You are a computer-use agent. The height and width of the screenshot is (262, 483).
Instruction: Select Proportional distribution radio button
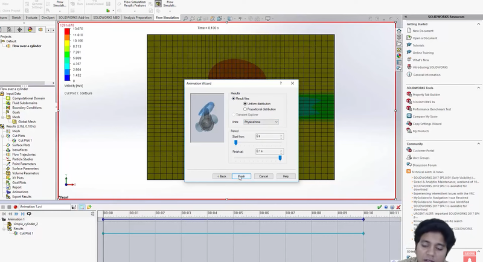(245, 109)
